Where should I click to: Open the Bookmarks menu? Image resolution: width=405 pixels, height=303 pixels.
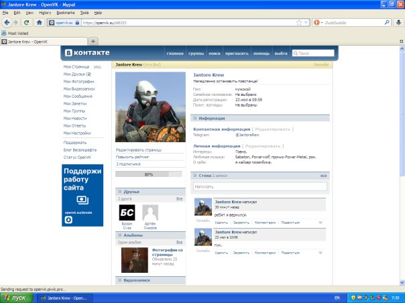click(66, 13)
